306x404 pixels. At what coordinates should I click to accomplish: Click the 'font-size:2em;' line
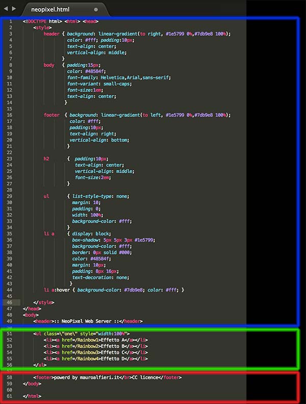coord(93,178)
